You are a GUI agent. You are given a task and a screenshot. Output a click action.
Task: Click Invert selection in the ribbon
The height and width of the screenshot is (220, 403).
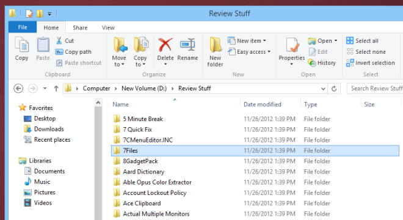point(371,63)
